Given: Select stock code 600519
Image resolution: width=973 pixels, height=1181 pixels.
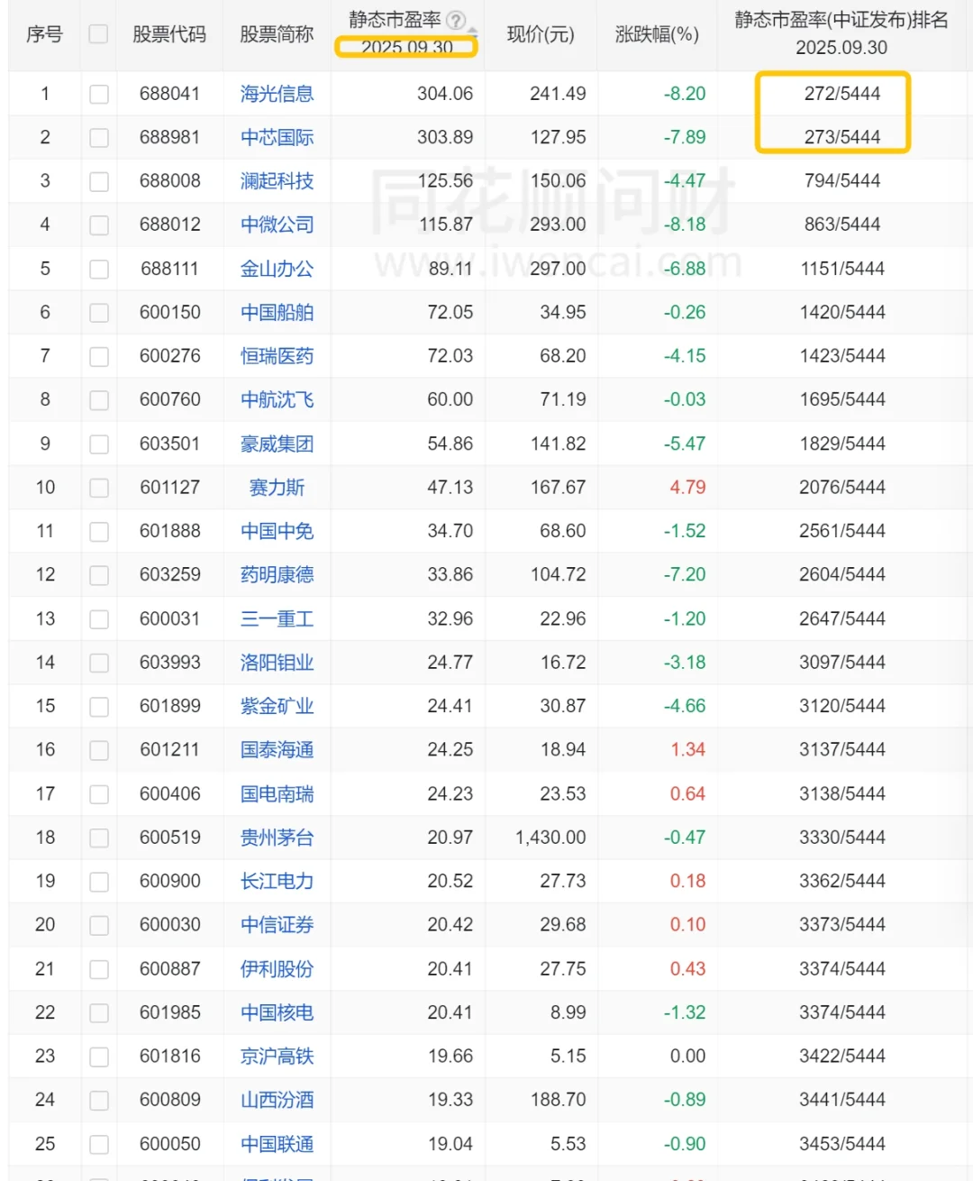Looking at the screenshot, I should 170,838.
